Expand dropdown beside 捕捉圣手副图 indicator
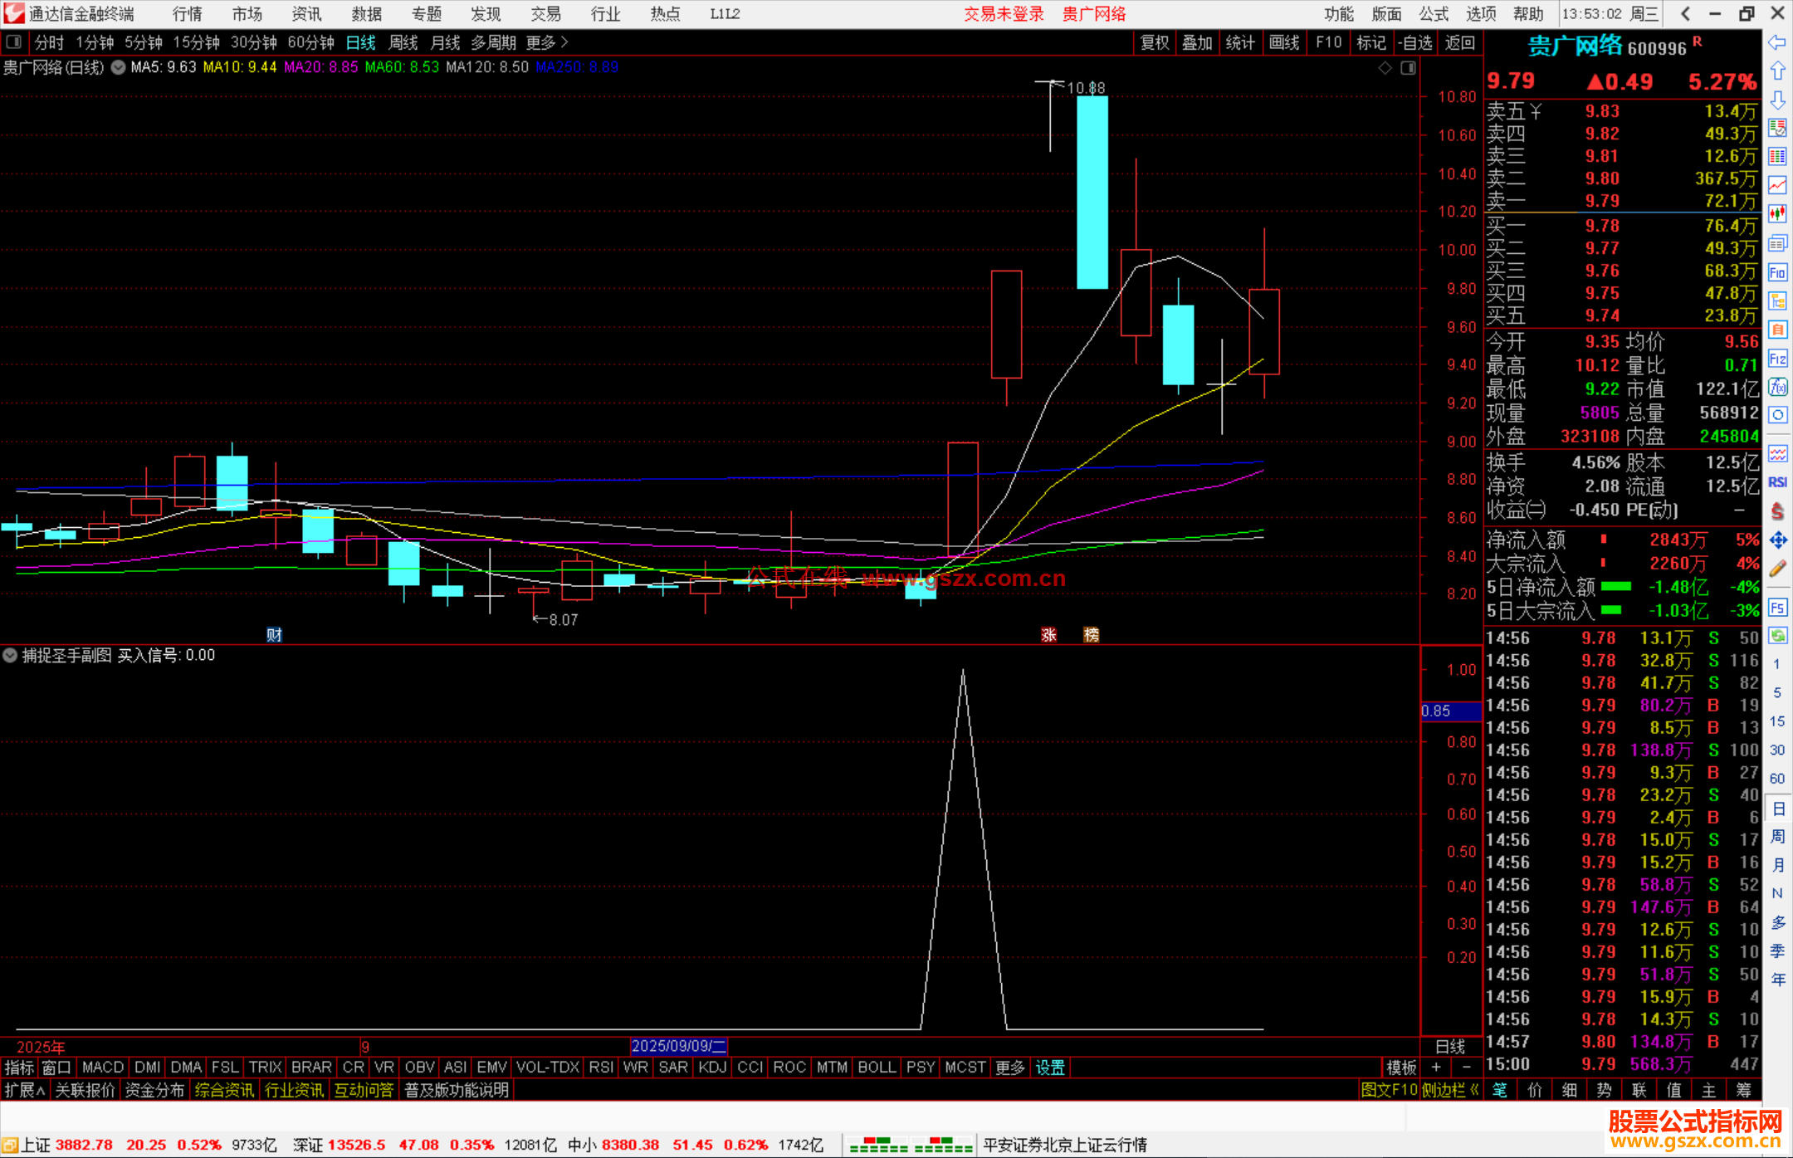The width and height of the screenshot is (1793, 1158). coord(10,655)
